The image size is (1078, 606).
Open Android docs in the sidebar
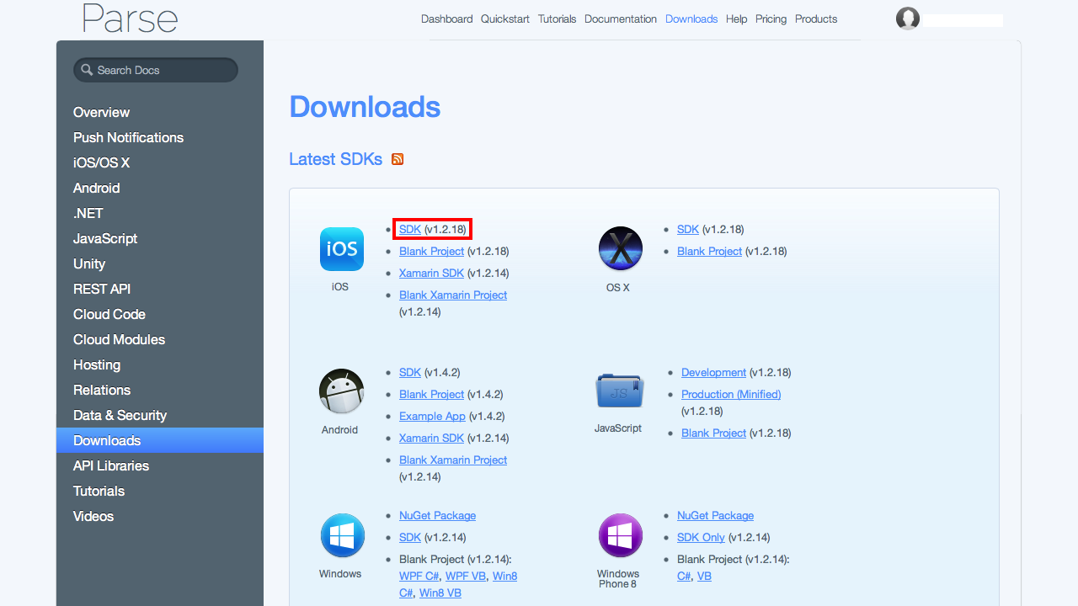(x=96, y=188)
